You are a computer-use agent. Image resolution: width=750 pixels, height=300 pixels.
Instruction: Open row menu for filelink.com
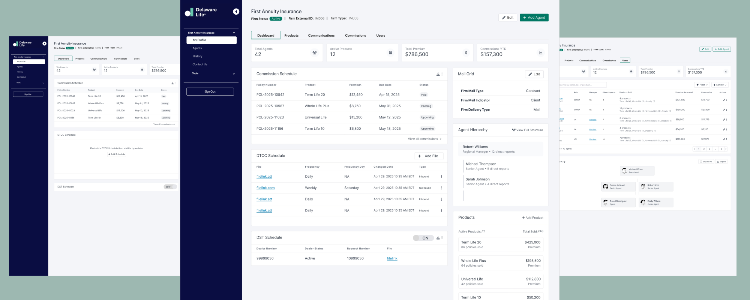pos(441,188)
